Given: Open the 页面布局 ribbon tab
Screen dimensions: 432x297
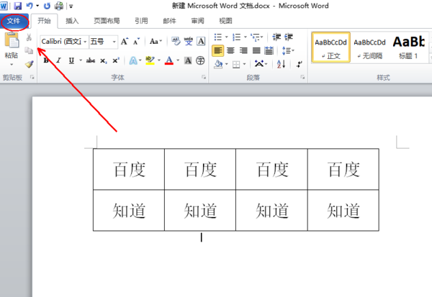Looking at the screenshot, I should coord(107,21).
